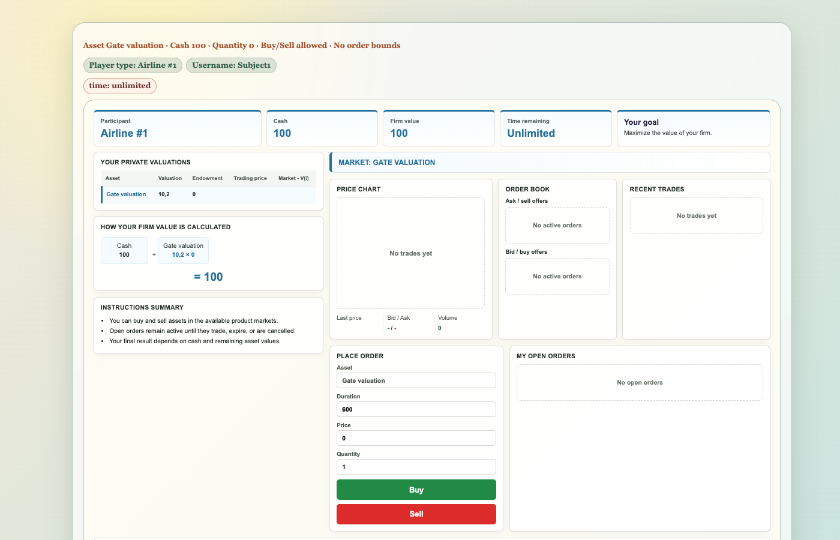Viewport: 840px width, 540px height.
Task: Click the MARKET: GATE VALUATION header
Action: coord(550,163)
